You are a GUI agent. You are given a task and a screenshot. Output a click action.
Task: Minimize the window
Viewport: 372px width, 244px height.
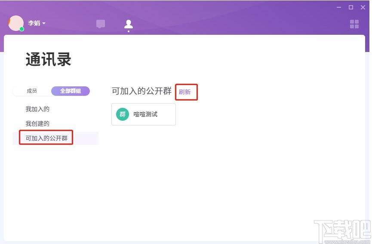[339, 7]
